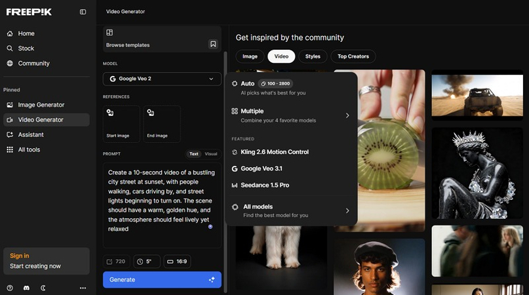
Task: Expand the Multiple models submenu
Action: 291,115
